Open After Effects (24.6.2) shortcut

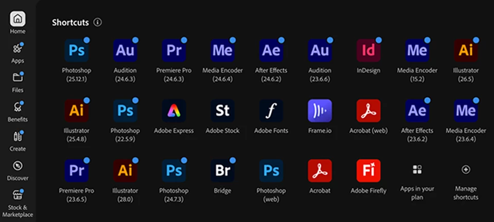coord(271,51)
